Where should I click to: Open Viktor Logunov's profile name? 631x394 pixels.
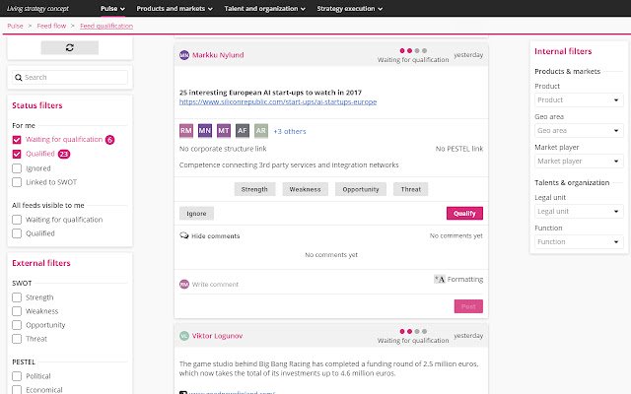[217, 336]
